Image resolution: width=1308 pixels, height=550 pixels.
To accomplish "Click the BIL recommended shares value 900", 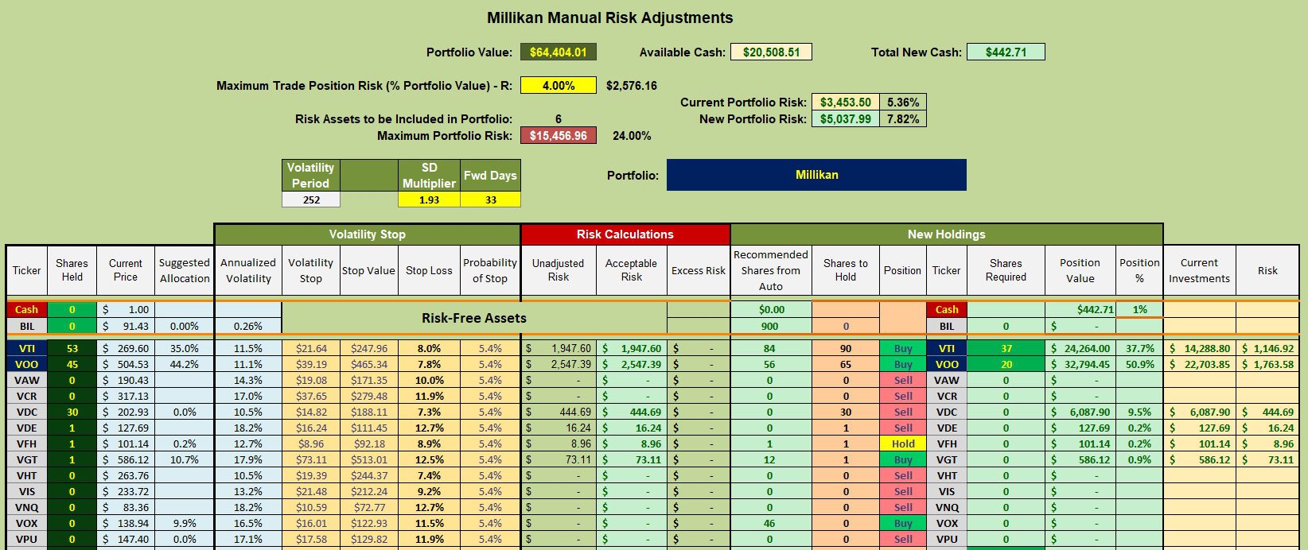I will (x=769, y=326).
